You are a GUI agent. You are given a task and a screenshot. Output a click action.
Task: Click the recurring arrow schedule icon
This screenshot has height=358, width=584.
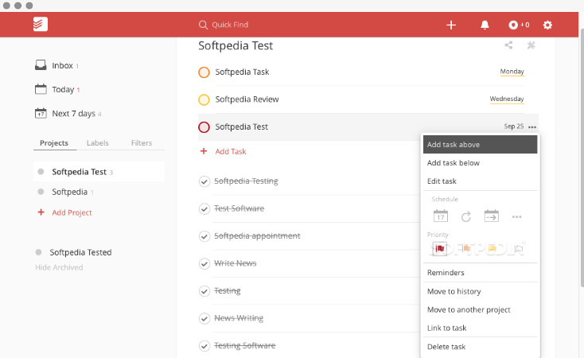pos(466,216)
